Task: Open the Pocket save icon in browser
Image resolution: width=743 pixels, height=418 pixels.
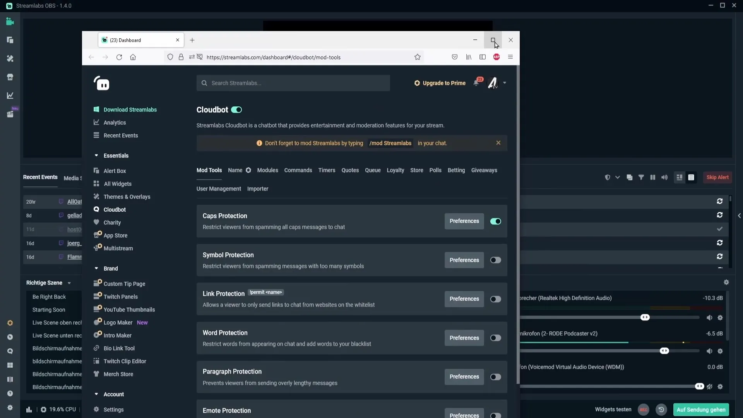Action: tap(455, 57)
